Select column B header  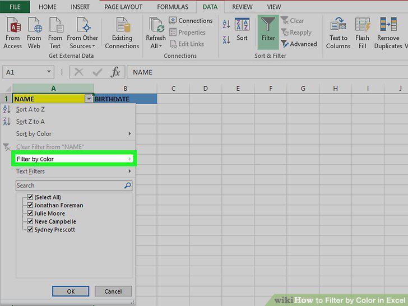126,89
